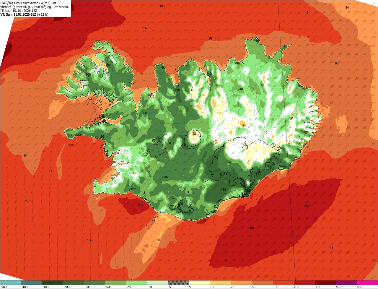Select the legend swatch between 25 and 50
Screen dimensions: 378x289
click(x=241, y=282)
